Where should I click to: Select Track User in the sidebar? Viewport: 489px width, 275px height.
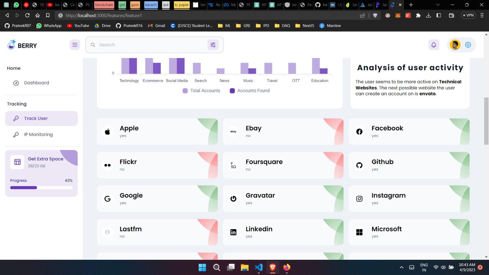tap(41, 118)
